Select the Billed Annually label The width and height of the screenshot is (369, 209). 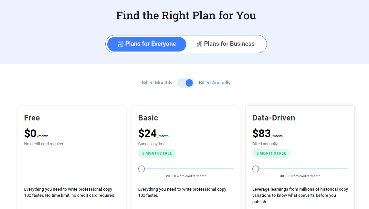point(215,83)
